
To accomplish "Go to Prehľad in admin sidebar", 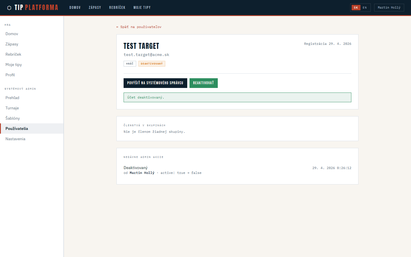I will [x=12, y=98].
